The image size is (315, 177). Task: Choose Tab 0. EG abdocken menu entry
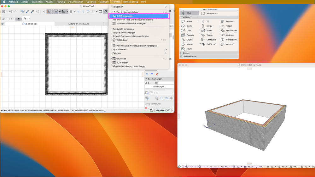[139, 16]
